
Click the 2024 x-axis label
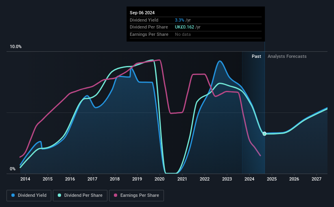(x=249, y=179)
